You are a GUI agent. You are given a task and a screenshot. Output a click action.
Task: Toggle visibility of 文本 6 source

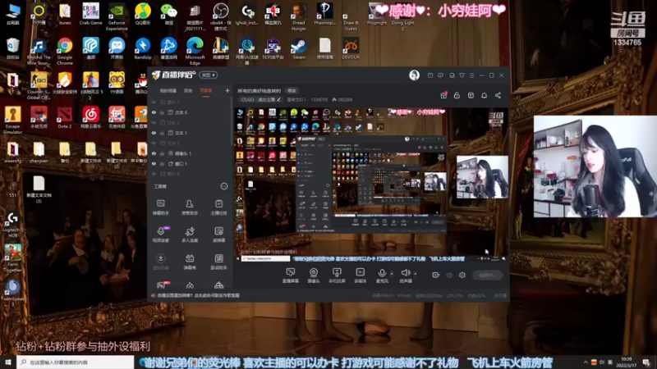point(154,112)
